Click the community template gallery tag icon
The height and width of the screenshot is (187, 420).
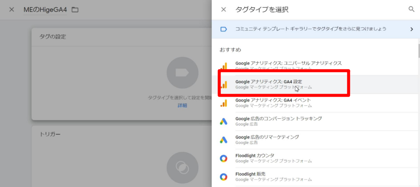223,29
